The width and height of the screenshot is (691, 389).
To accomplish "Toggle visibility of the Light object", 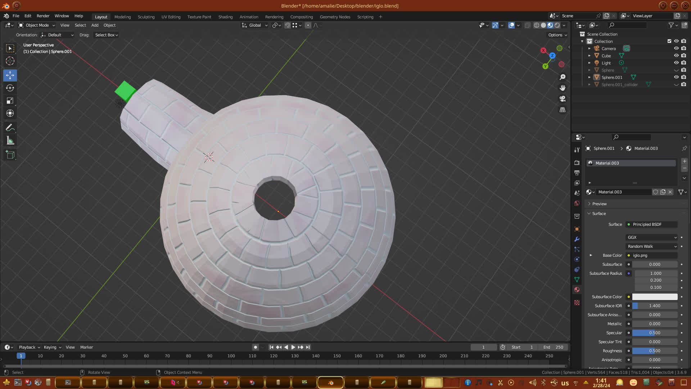I will 676,63.
